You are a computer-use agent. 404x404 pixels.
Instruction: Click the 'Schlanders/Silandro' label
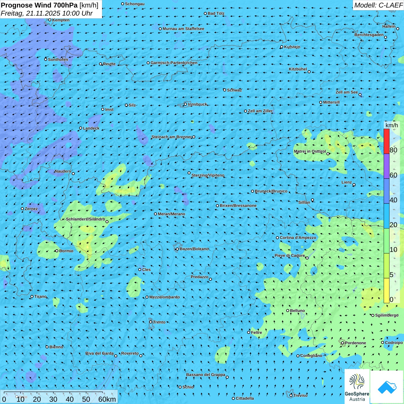[85, 219]
